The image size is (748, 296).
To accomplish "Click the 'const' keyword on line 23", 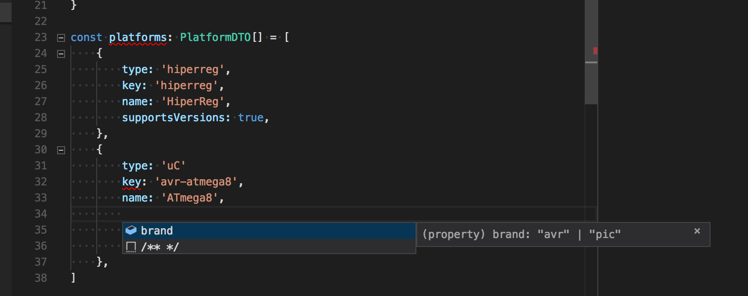I will tap(86, 37).
